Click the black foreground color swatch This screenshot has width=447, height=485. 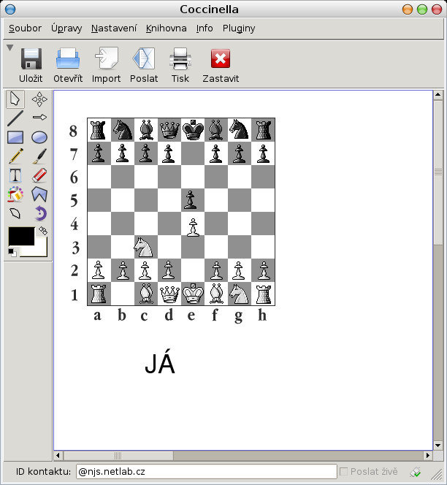pos(21,237)
